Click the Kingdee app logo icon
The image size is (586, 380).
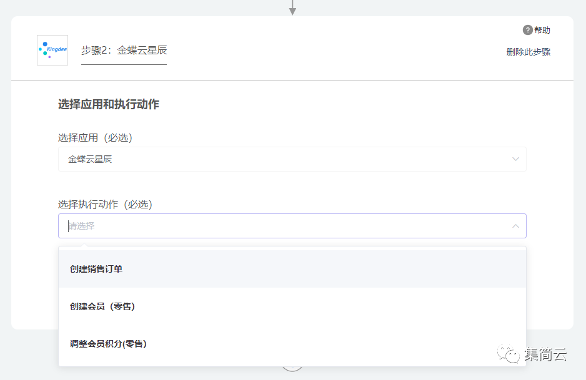coord(52,50)
